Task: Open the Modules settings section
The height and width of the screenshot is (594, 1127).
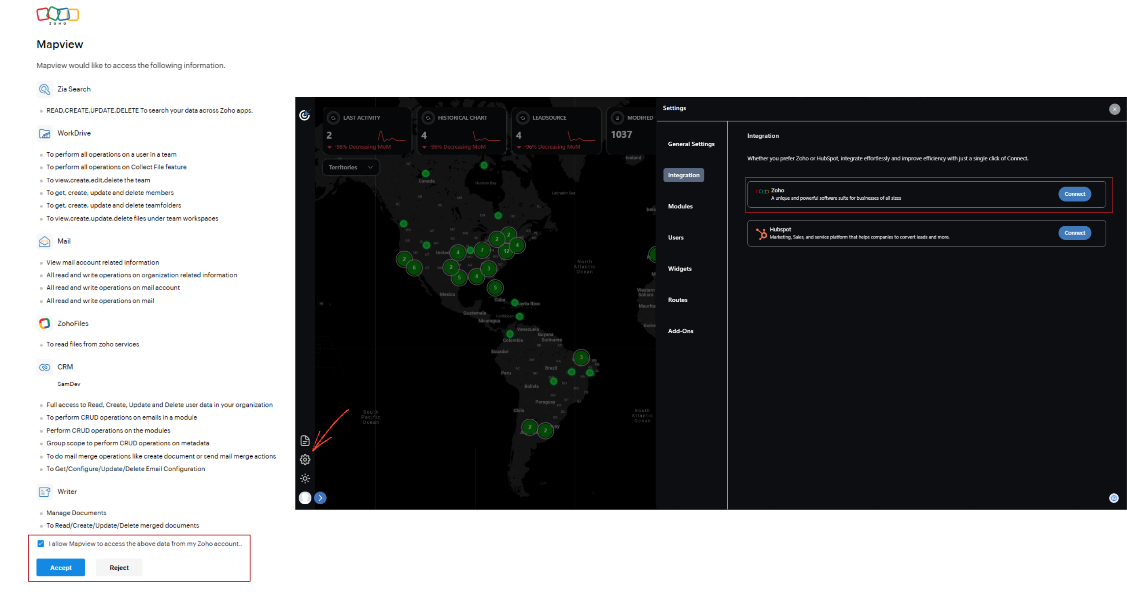Action: [680, 206]
